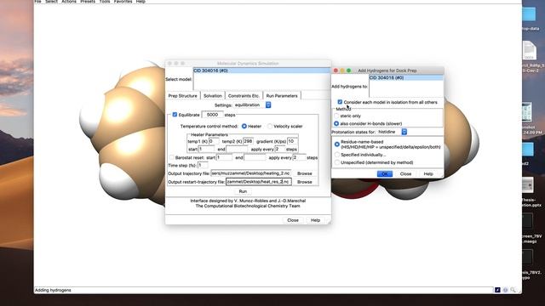Open the Favorites menu
This screenshot has height=306, width=545.
(123, 2)
